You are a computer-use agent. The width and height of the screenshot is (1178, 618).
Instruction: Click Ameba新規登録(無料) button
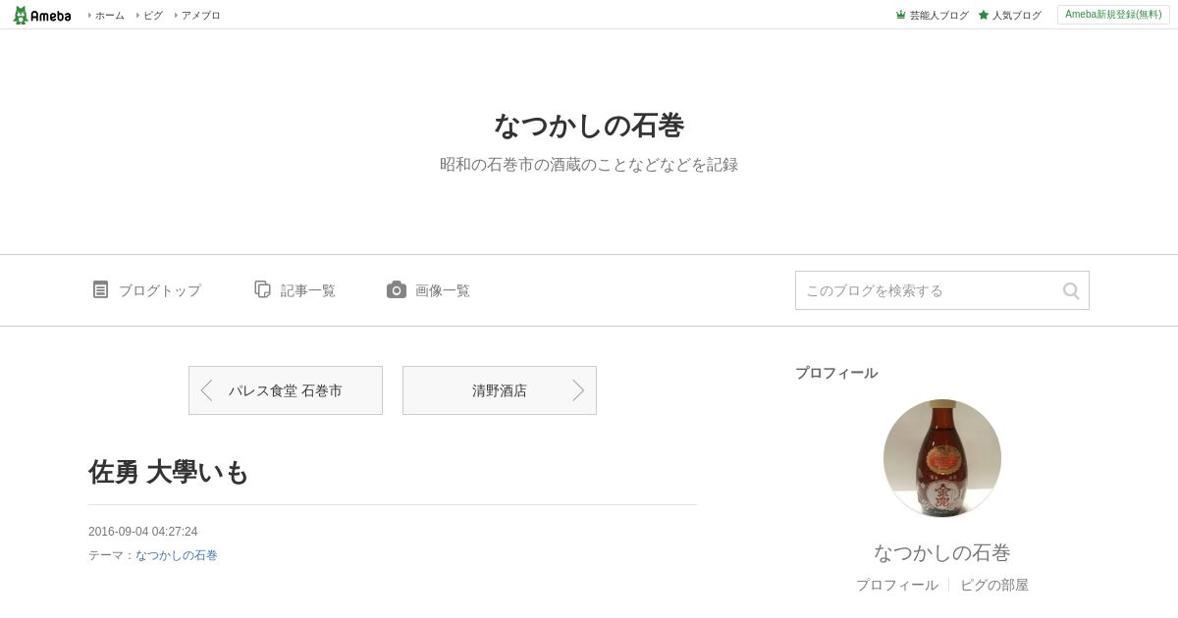(1113, 15)
